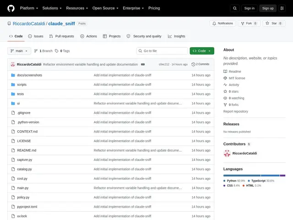
Task: Switch to the Code tab
Action: 16,36
